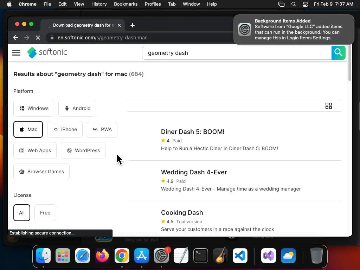Close the Download geometry dash tab
Screen dimensions: 360x270
[x=119, y=25]
